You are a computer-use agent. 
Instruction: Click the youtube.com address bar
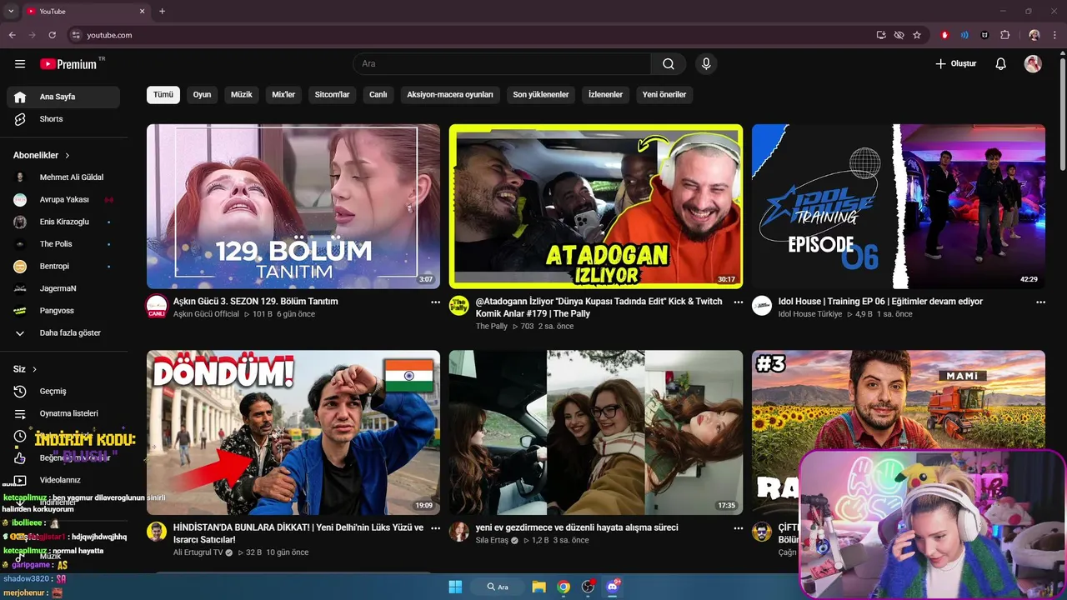point(468,35)
